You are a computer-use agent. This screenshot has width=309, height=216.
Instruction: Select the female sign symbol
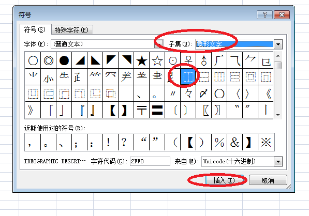188,60
